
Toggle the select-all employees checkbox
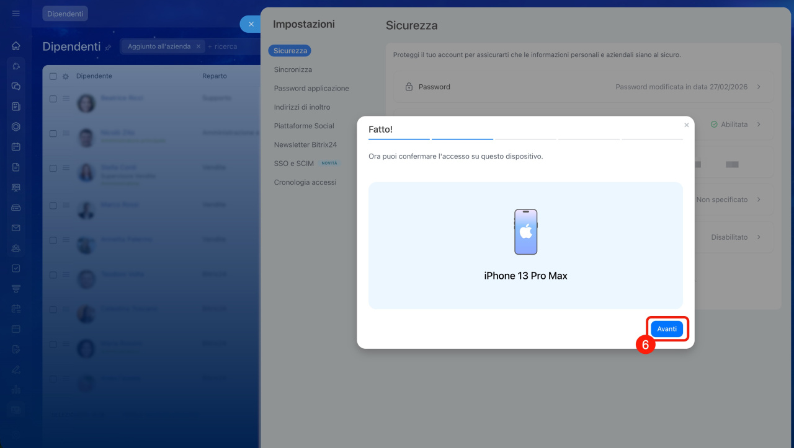click(x=53, y=76)
